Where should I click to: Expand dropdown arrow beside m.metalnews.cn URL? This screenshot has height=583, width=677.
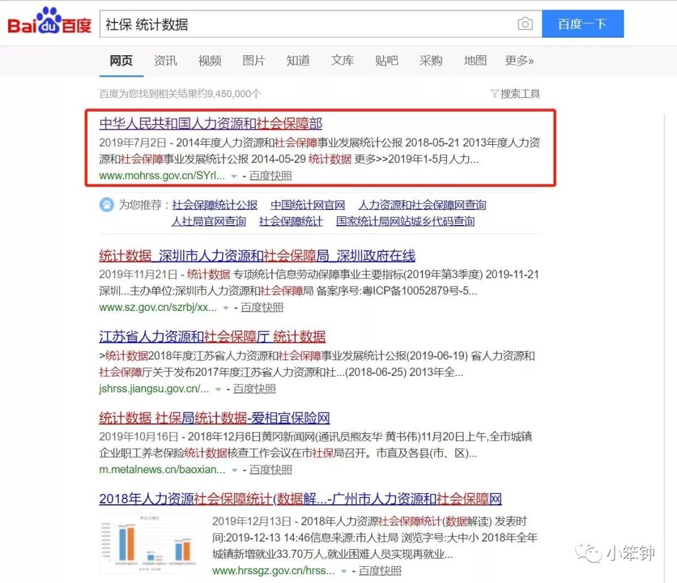(234, 470)
